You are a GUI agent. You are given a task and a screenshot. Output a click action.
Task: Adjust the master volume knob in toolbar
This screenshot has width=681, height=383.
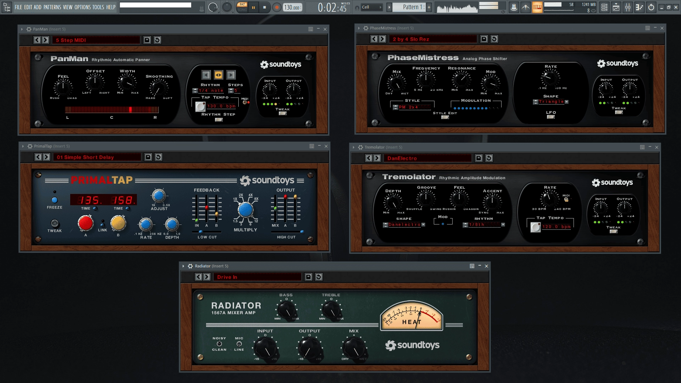tap(213, 7)
